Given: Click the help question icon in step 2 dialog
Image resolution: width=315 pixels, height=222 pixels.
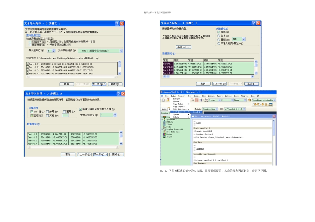Looking at the screenshot, I should pyautogui.click(x=119, y=94).
